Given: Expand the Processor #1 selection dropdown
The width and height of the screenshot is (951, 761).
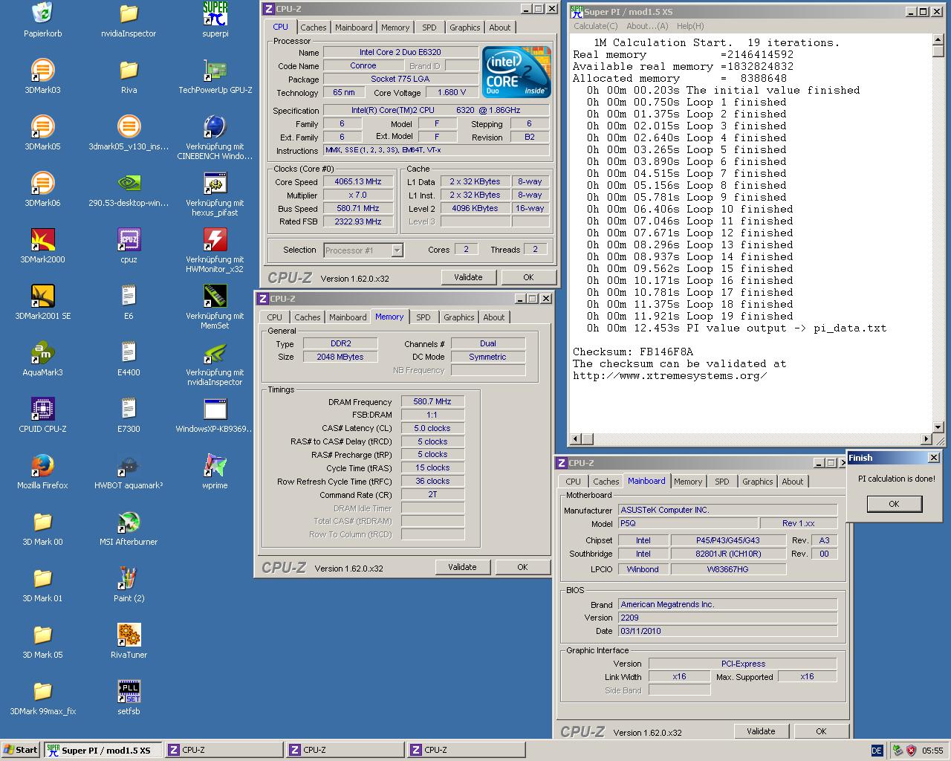Looking at the screenshot, I should click(x=397, y=250).
